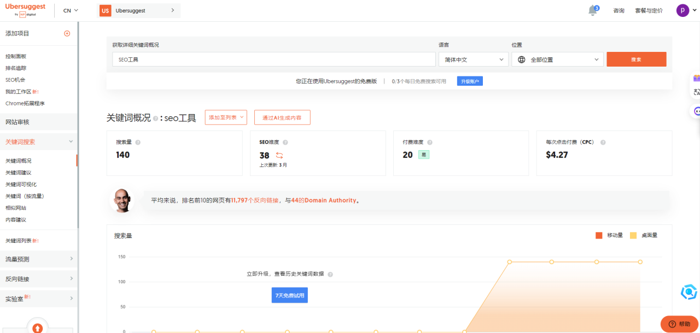
Task: Click the help icon next to 付费难度
Action: point(430,142)
